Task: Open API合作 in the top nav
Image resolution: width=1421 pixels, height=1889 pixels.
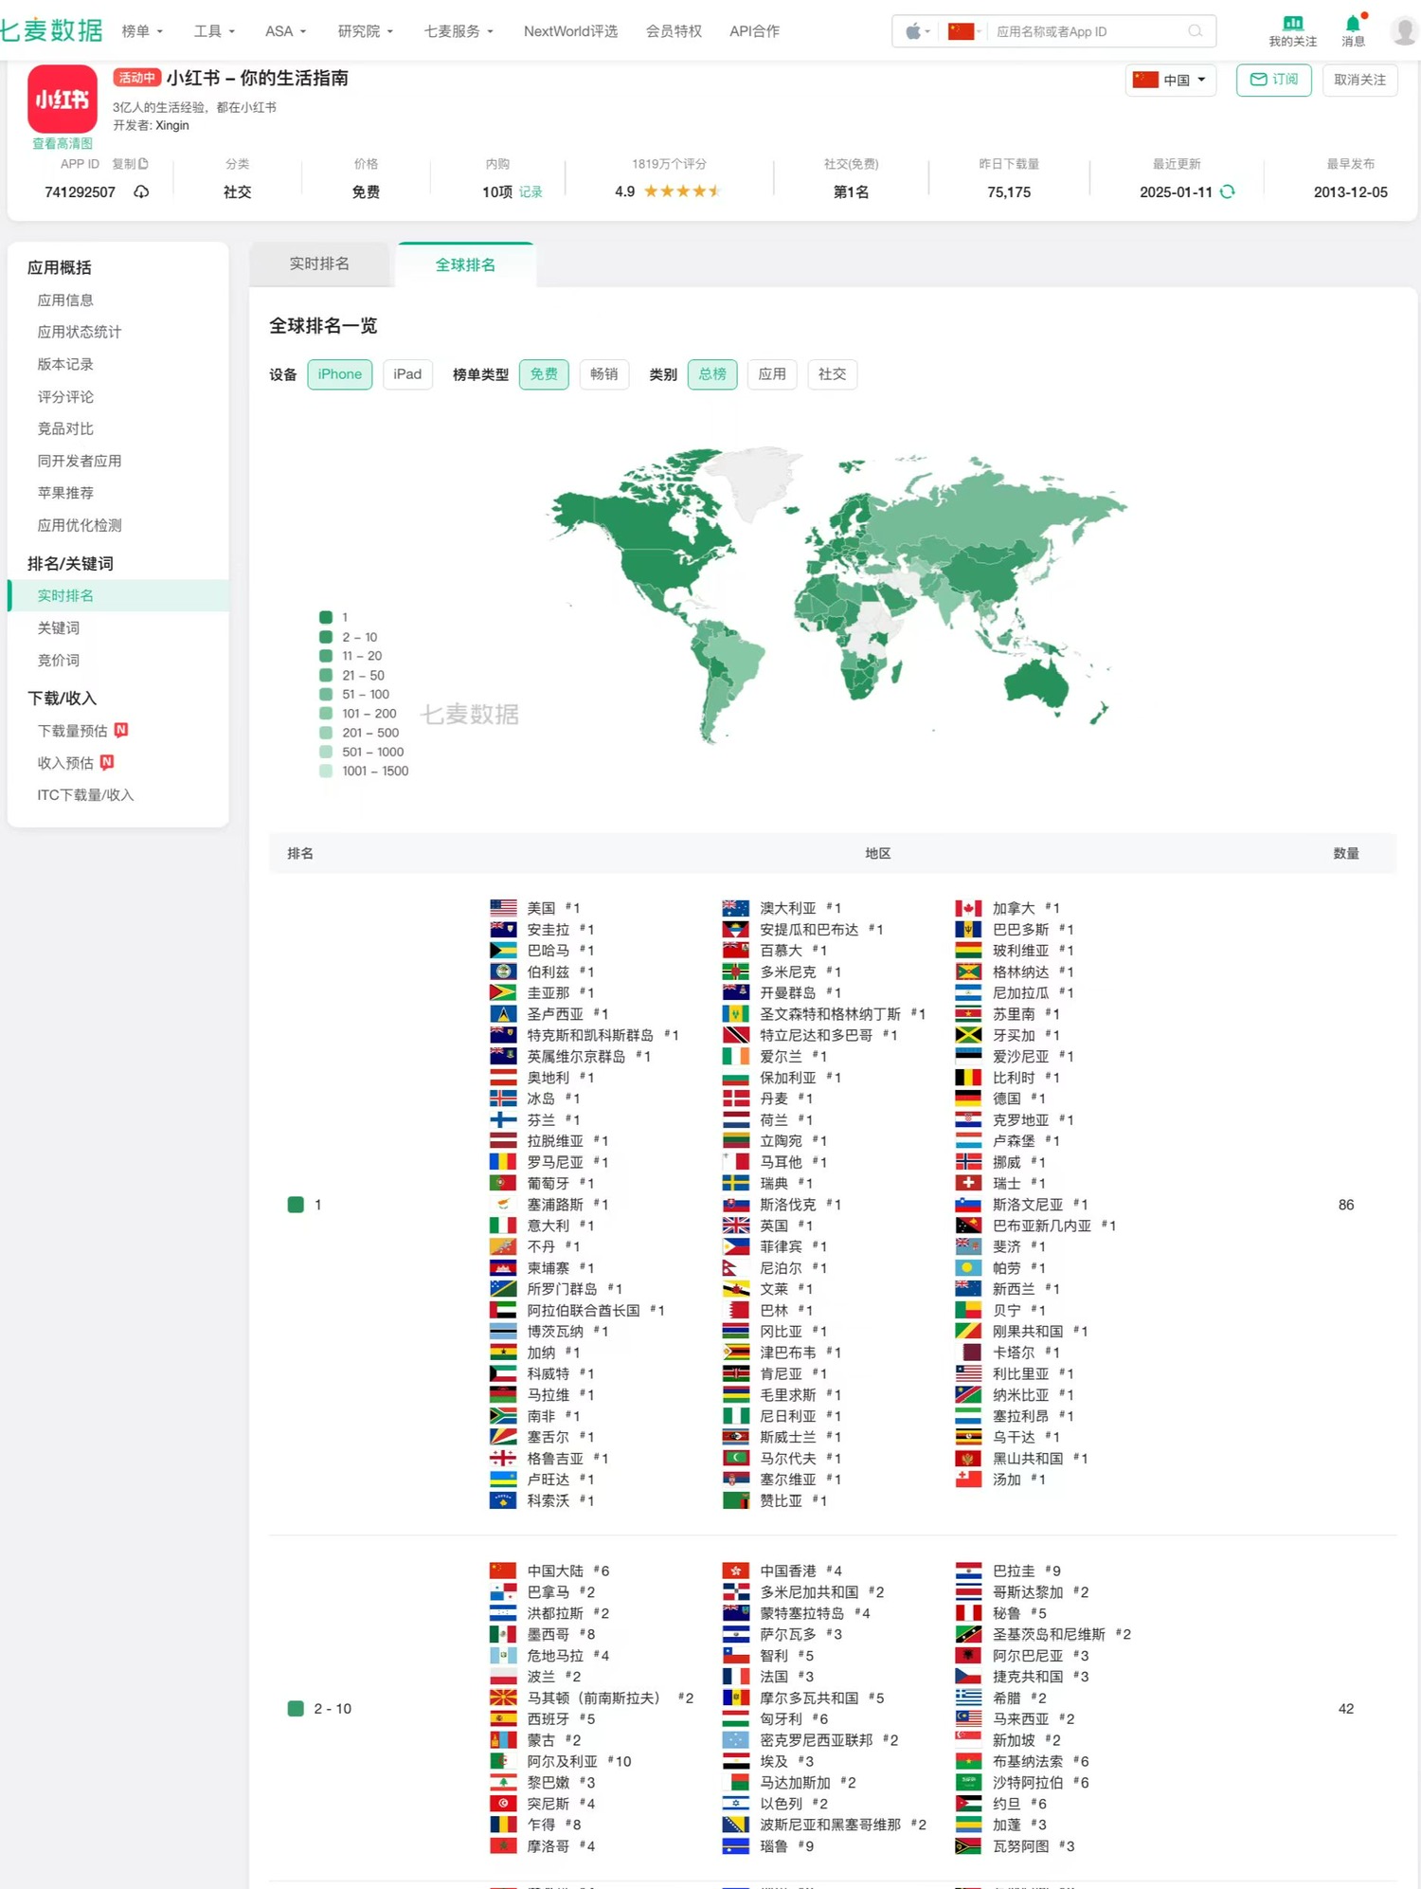Action: point(754,31)
